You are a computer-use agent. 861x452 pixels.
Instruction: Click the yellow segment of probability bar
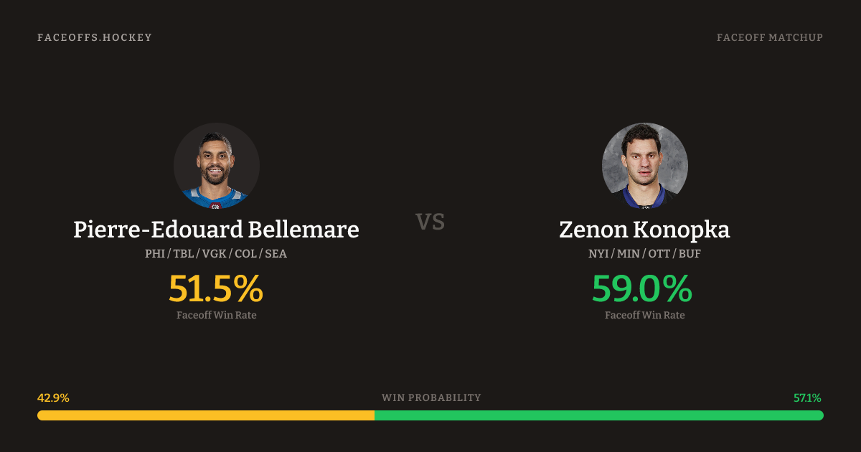point(206,415)
